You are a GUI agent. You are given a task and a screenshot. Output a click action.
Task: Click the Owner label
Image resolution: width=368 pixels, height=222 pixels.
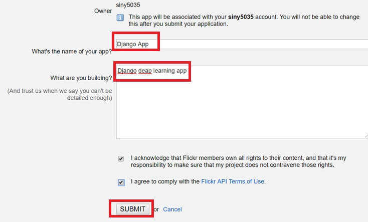pos(103,11)
